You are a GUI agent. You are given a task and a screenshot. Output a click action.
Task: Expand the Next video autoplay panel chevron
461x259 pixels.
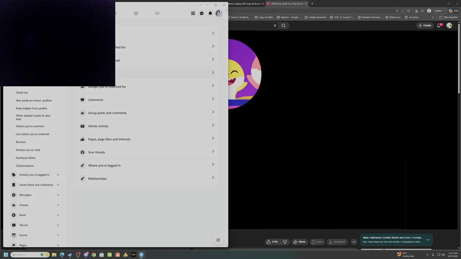point(428,240)
